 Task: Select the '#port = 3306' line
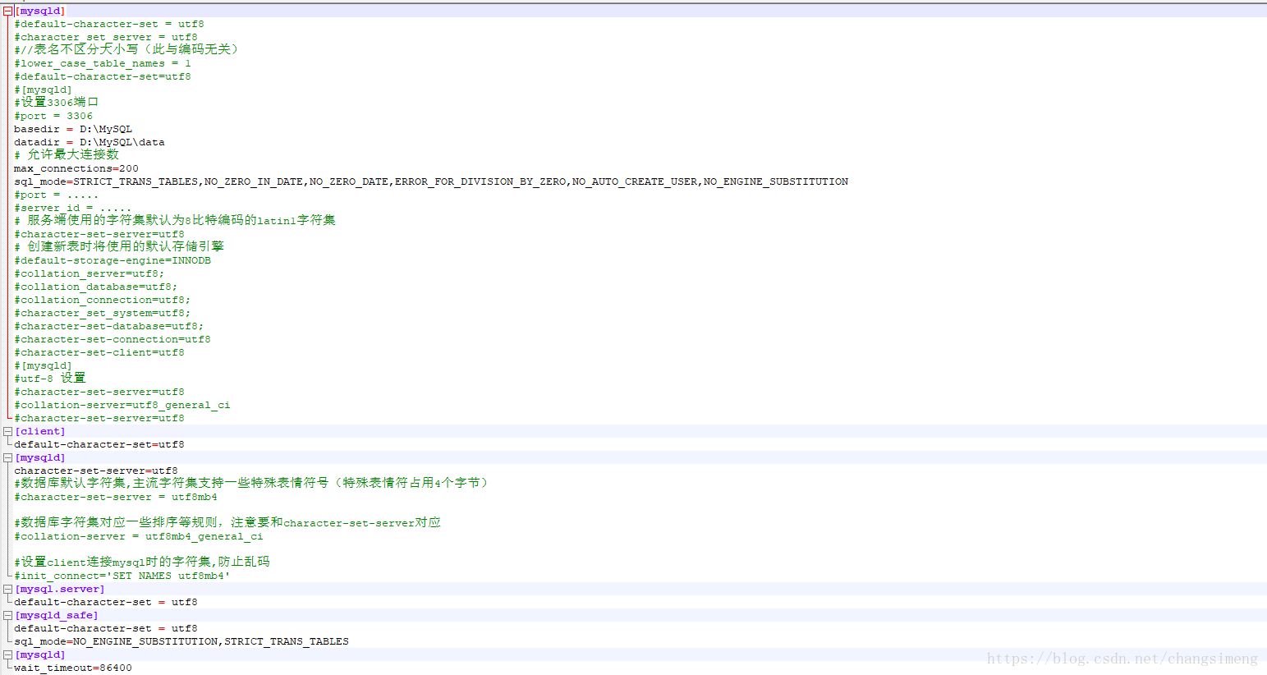pos(53,116)
